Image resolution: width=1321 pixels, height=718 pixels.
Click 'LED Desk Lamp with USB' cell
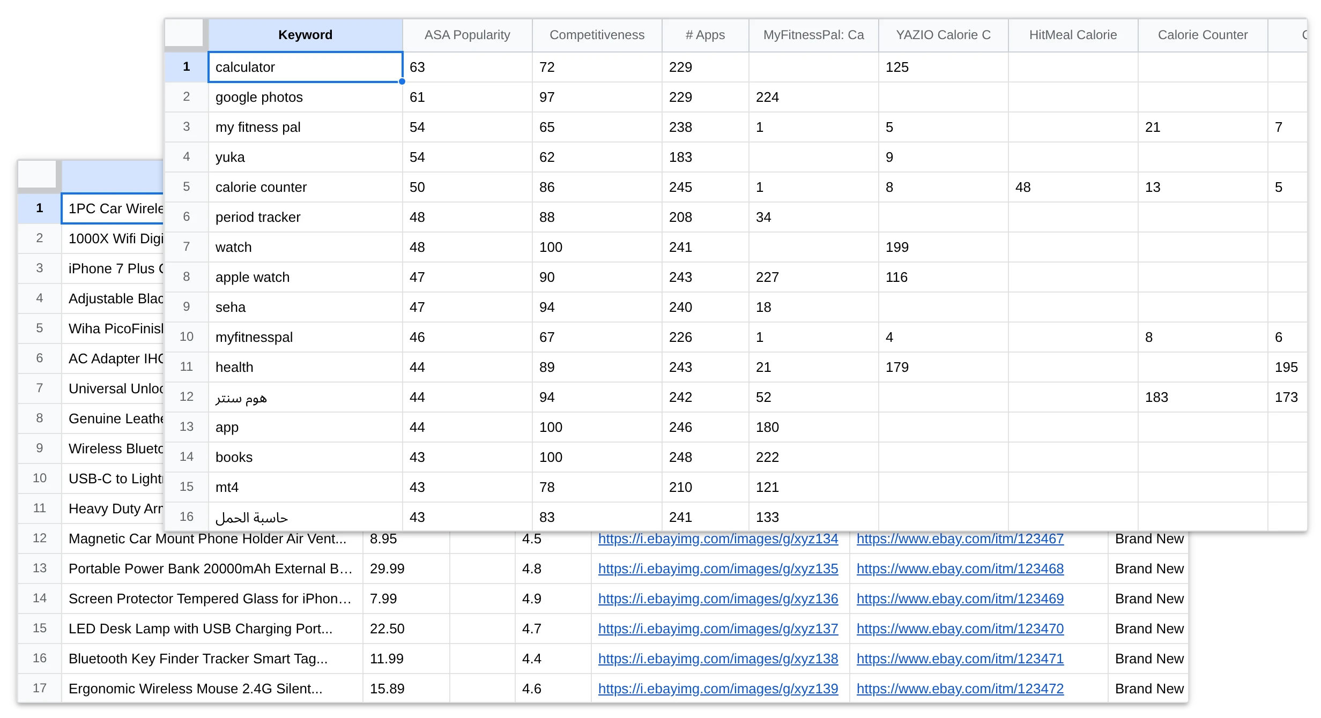(x=212, y=629)
